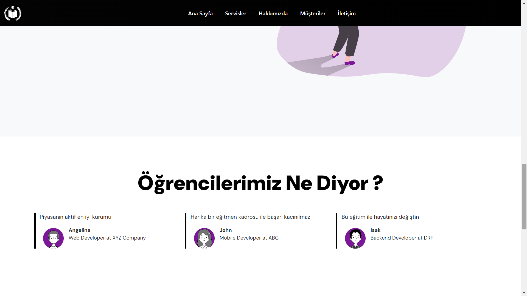
Task: Click Isak's avatar icon
Action: [x=355, y=238]
